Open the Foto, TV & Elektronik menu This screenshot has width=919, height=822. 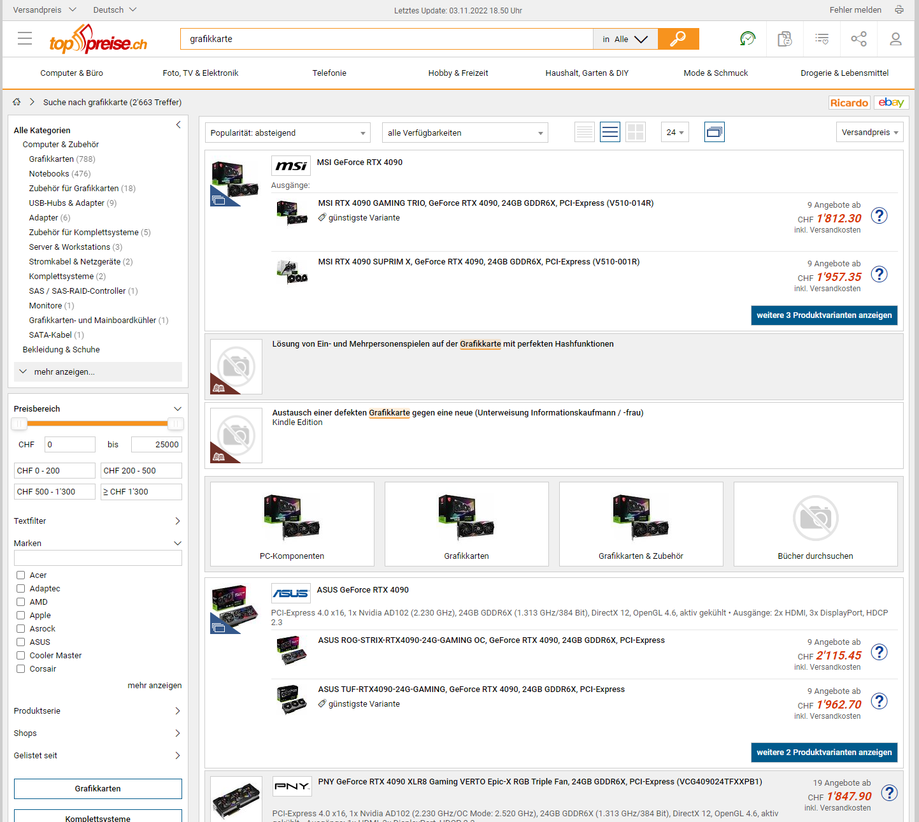click(x=201, y=73)
